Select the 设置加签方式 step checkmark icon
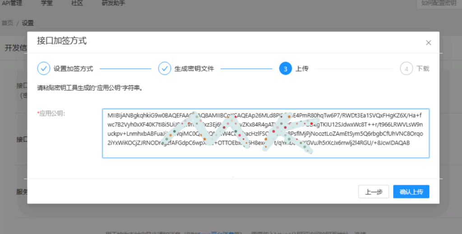The image size is (462, 234). (44, 68)
